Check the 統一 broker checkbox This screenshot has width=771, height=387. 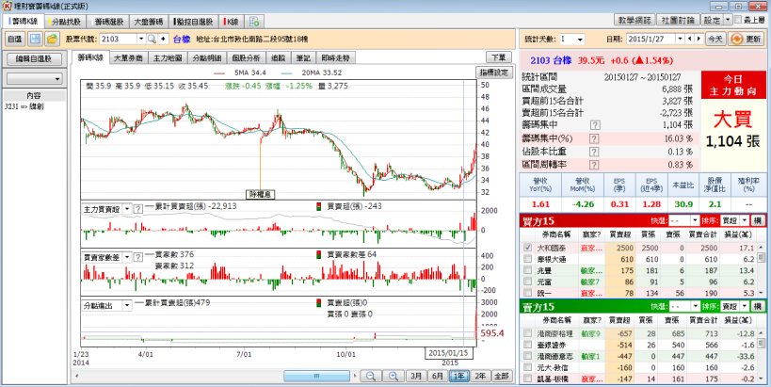click(x=527, y=293)
